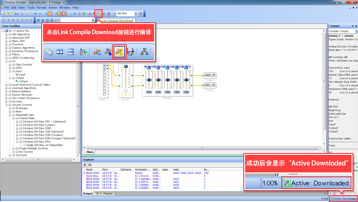
Task: Select the Level Detectors/Lookup Tables item
Action: pos(31,85)
